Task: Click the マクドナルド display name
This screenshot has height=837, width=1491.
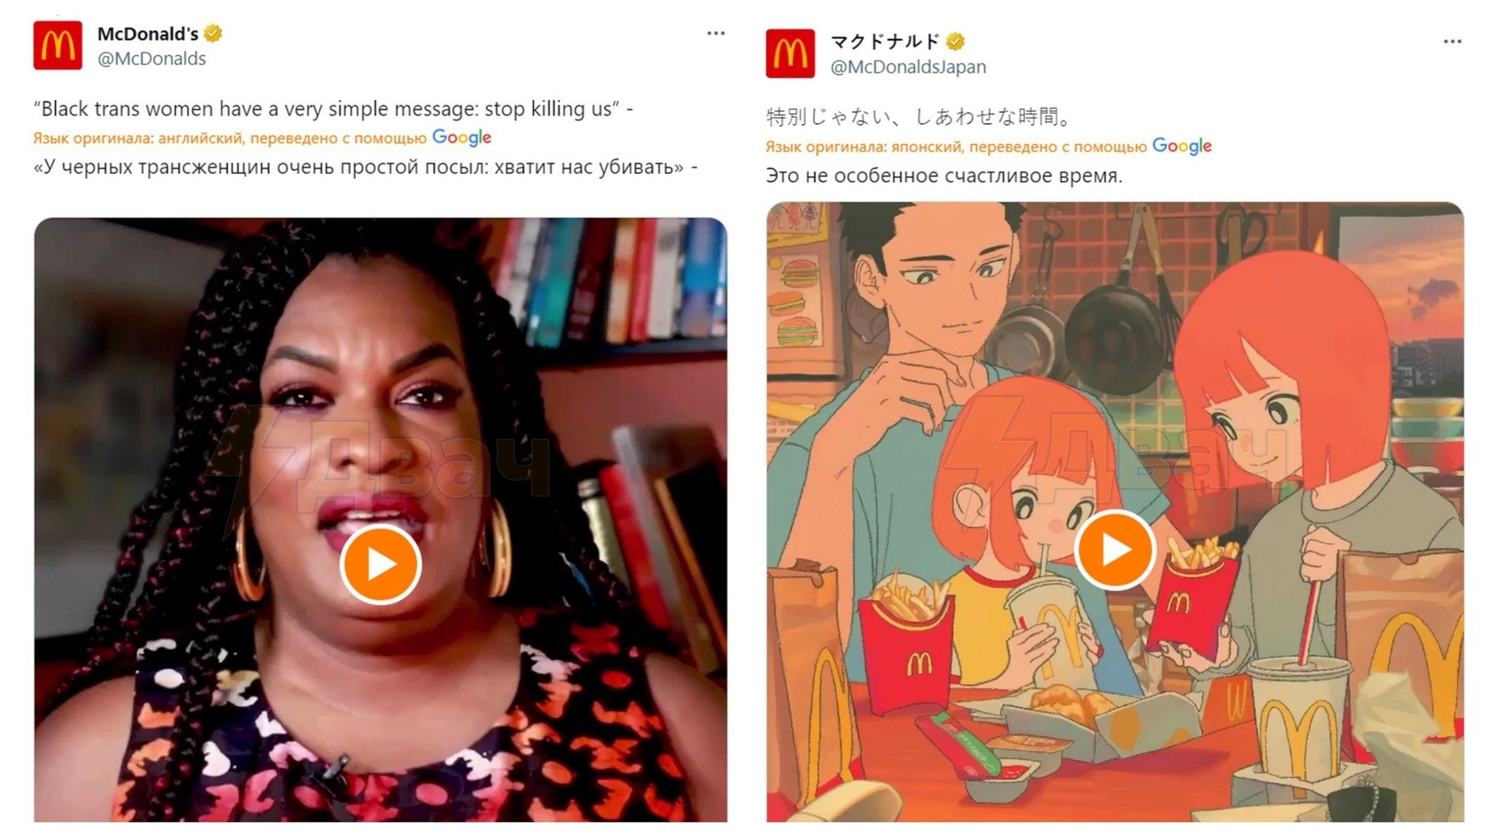Action: 885,41
